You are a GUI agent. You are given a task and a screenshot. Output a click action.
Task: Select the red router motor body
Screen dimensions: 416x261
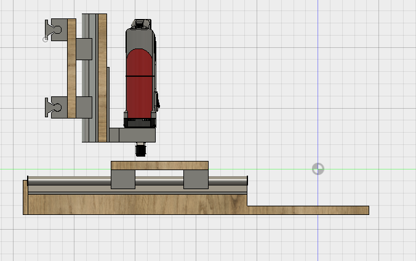139,84
